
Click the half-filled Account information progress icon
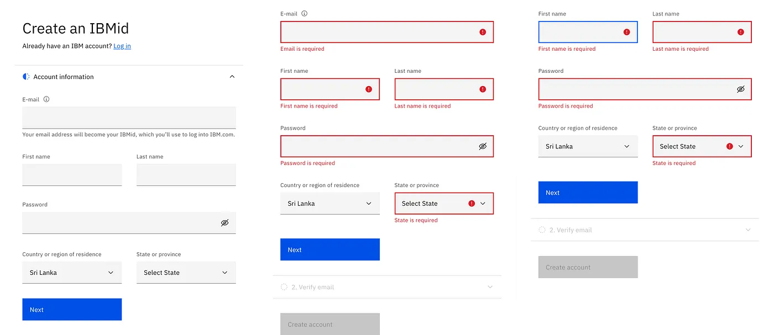pos(26,77)
